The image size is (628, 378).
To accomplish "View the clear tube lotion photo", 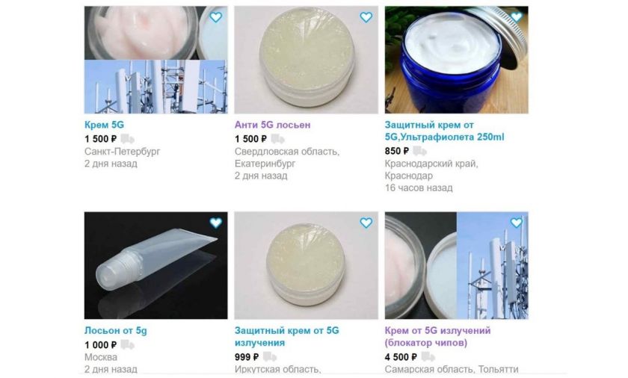I will click(156, 266).
